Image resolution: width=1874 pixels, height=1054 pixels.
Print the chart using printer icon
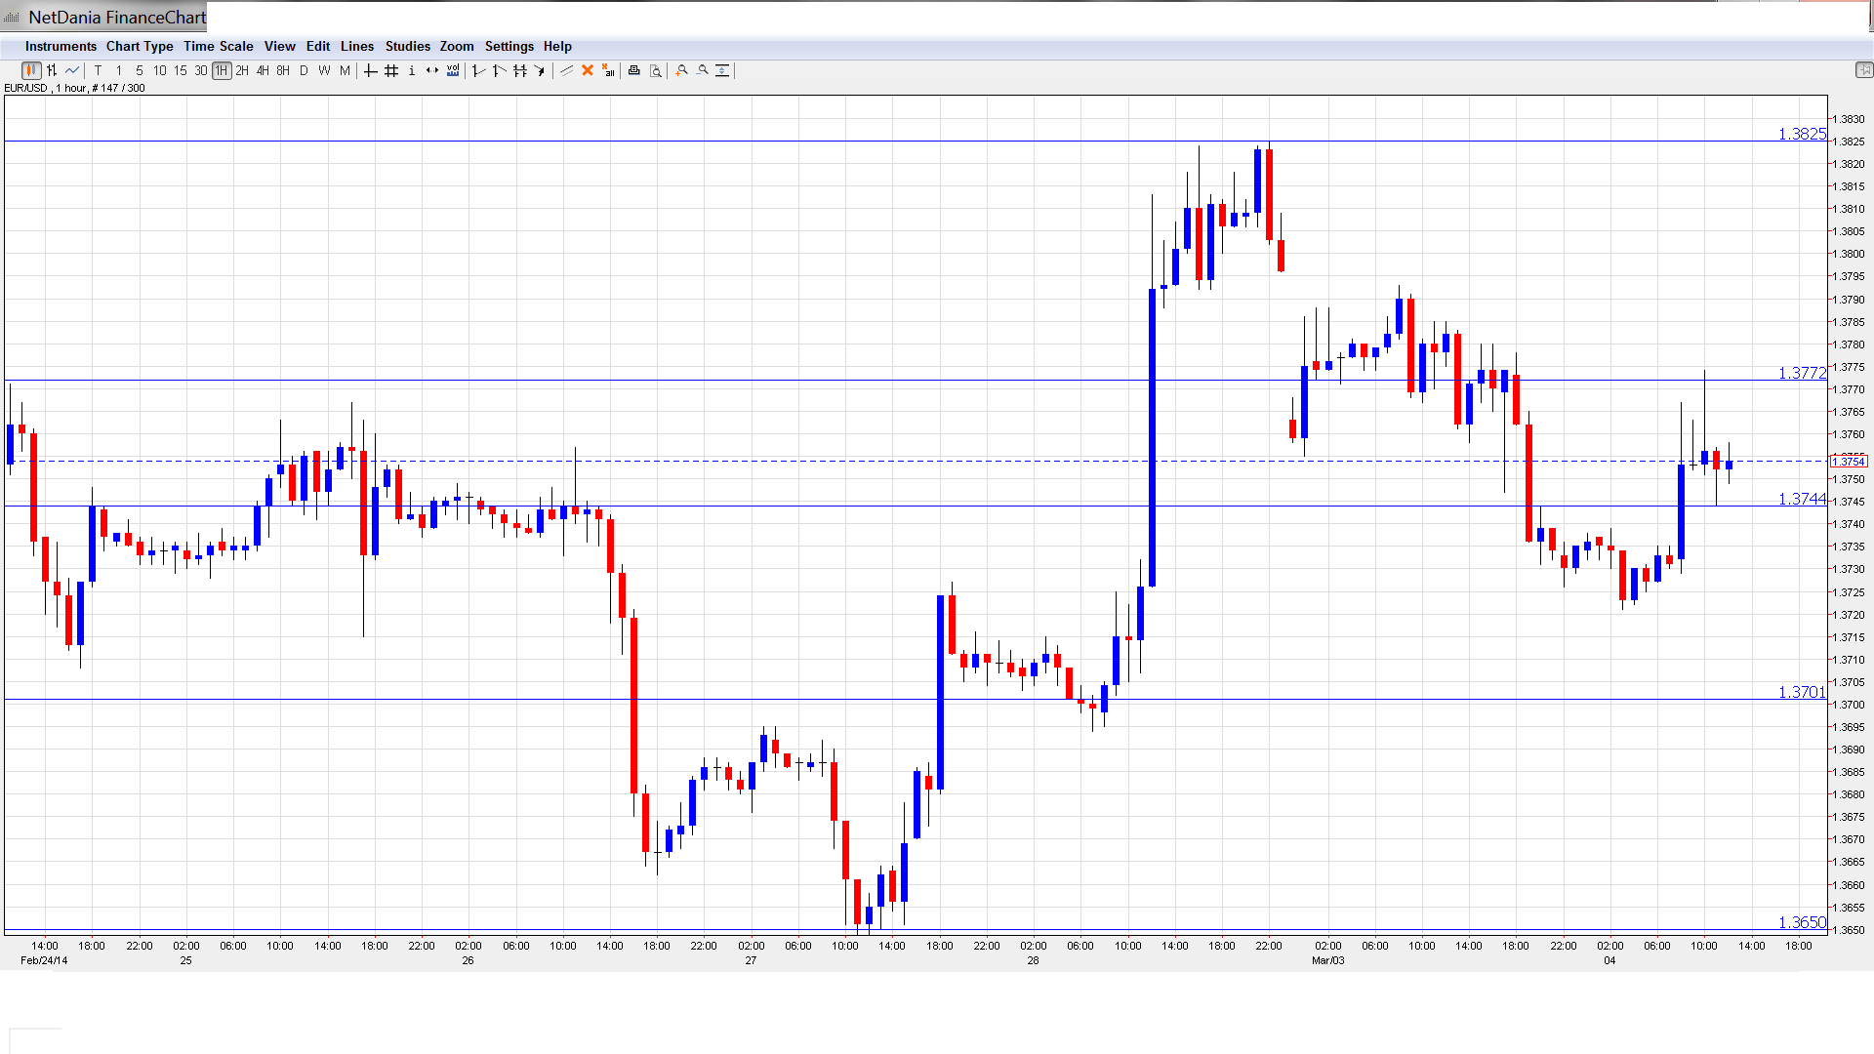pos(634,70)
